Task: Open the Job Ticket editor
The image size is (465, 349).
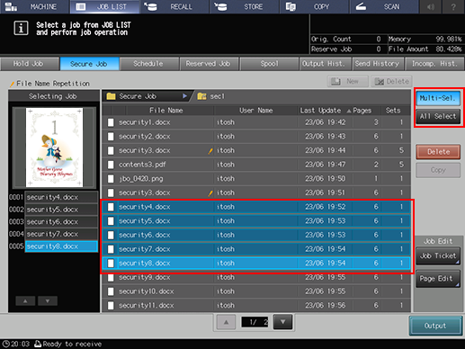Action: coord(438,255)
